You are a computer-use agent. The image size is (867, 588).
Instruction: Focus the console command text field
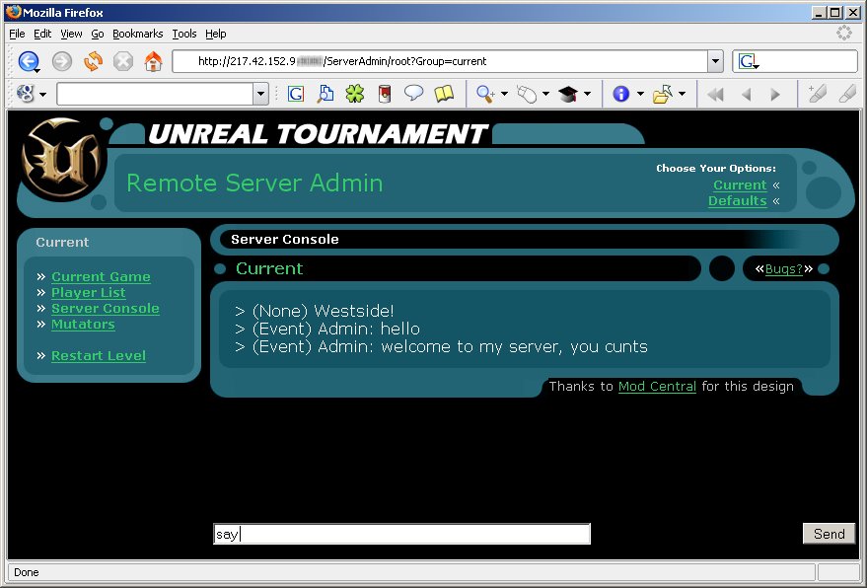(x=401, y=535)
